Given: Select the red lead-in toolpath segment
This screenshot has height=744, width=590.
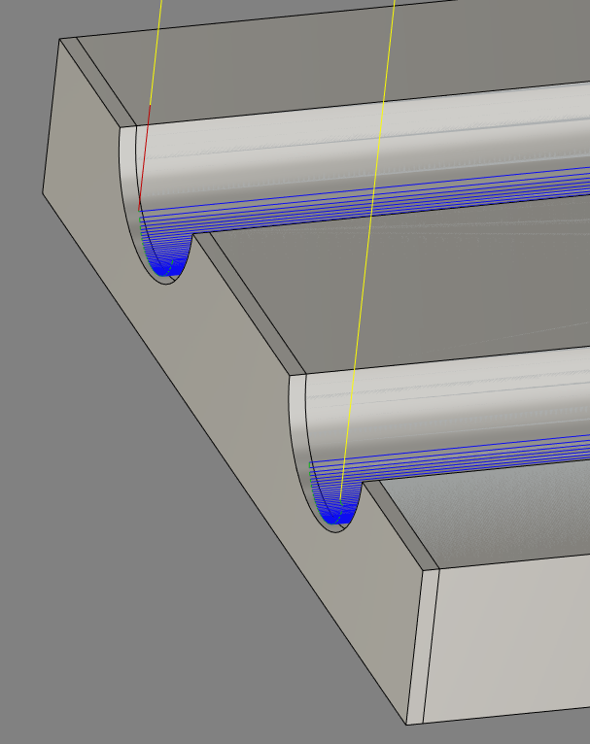Looking at the screenshot, I should click(144, 157).
